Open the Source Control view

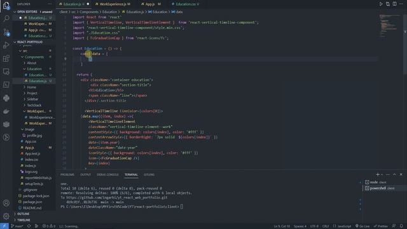pos(6,32)
